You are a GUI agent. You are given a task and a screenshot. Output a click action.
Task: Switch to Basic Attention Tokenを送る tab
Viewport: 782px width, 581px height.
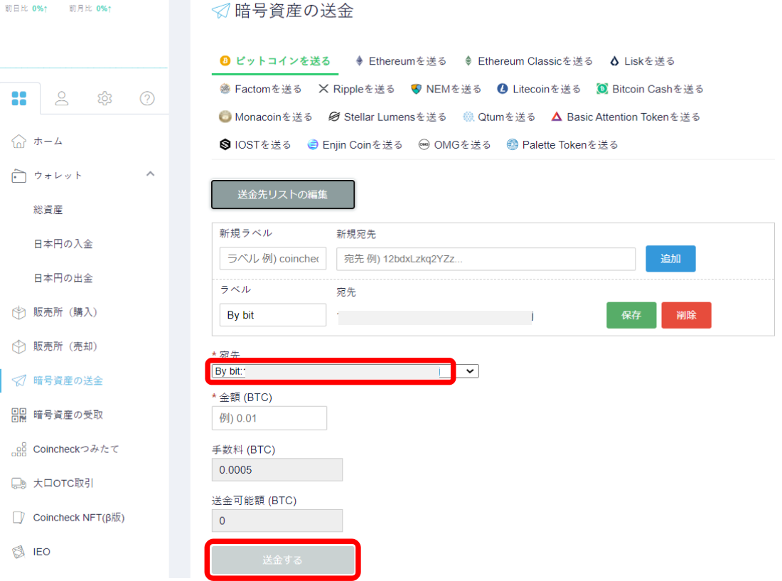click(x=626, y=117)
